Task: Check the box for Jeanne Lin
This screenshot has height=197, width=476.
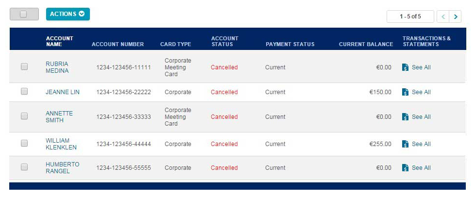Action: click(24, 91)
